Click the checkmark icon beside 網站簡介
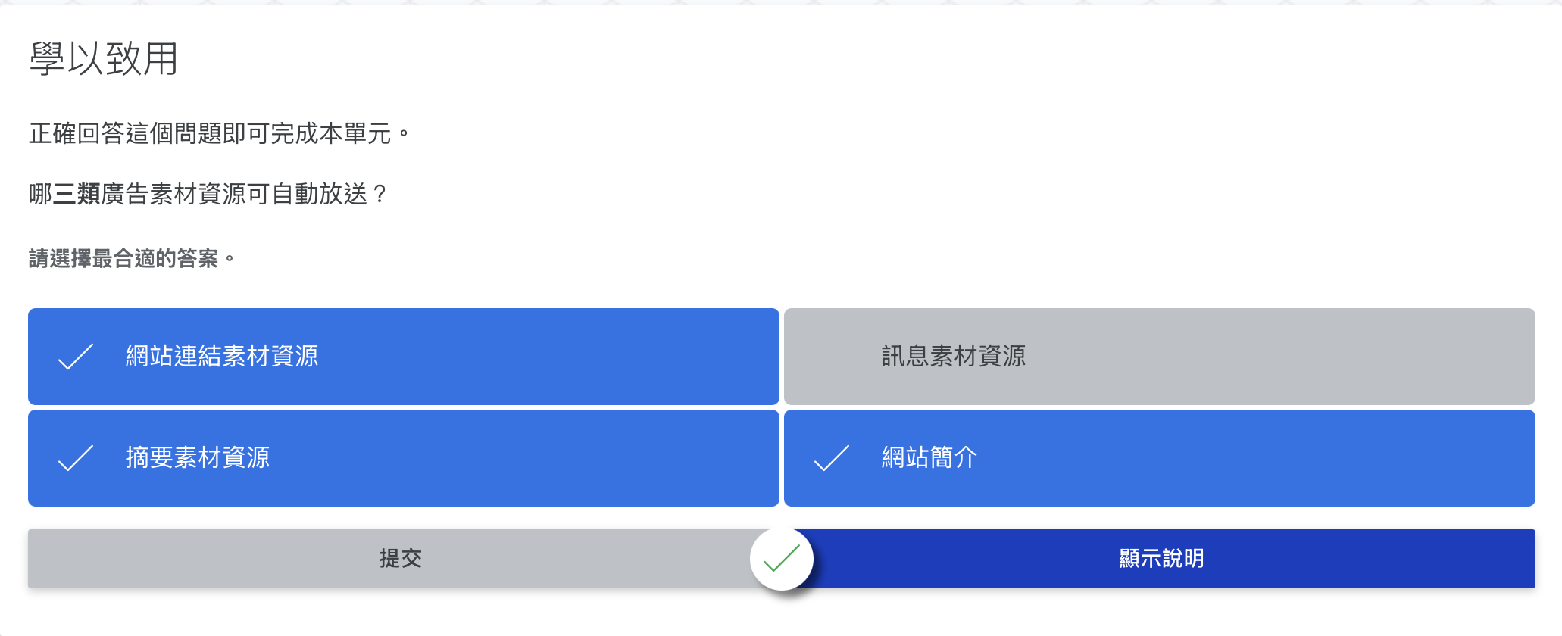This screenshot has height=636, width=1562. [x=831, y=458]
